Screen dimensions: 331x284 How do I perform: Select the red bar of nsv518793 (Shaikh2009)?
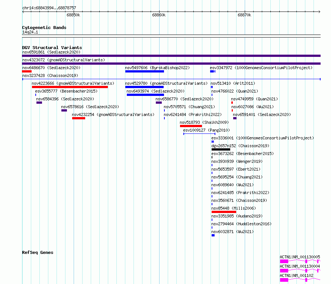(191, 126)
